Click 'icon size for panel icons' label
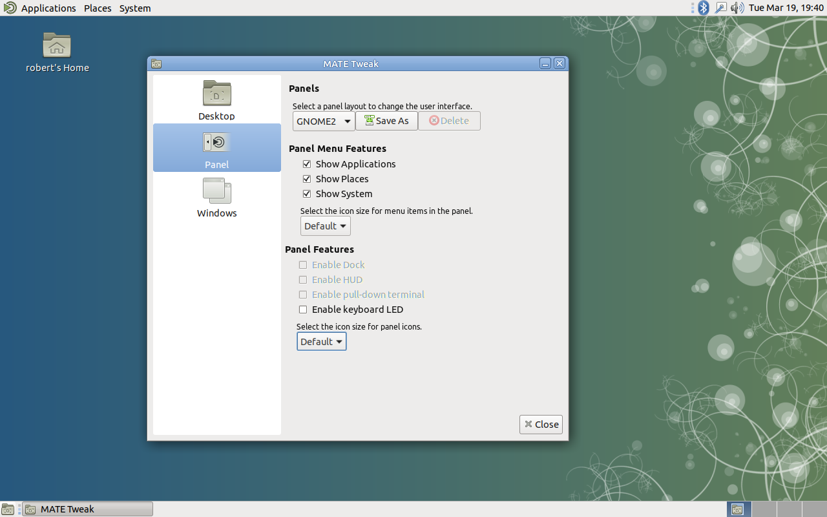Viewport: 827px width, 517px height. [x=359, y=326]
